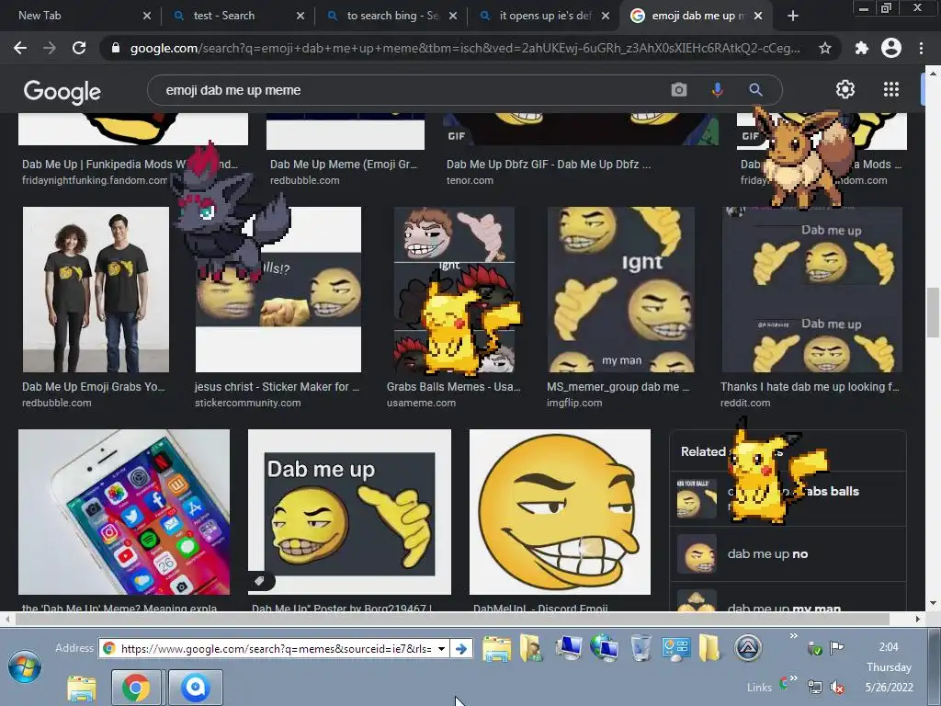Start voice search with the microphone
This screenshot has height=706, width=941.
[x=717, y=90]
